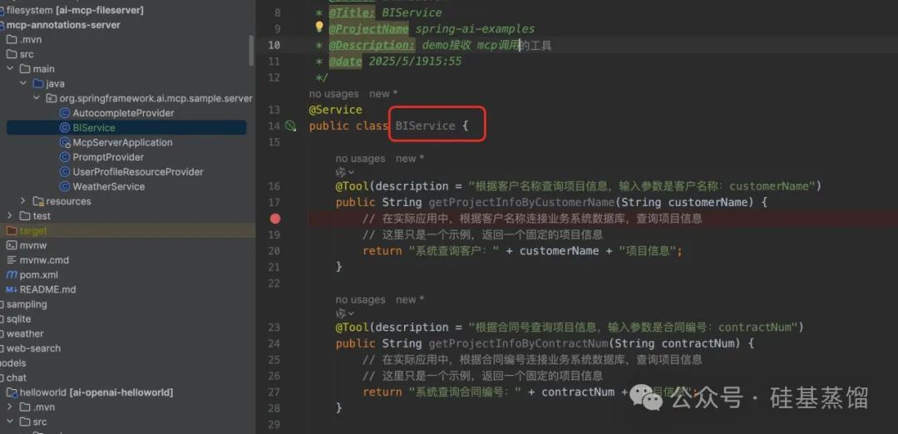The width and height of the screenshot is (898, 434).
Task: Click "no usages" hint above getProjectInfoByCustomerName
Action: click(x=360, y=159)
